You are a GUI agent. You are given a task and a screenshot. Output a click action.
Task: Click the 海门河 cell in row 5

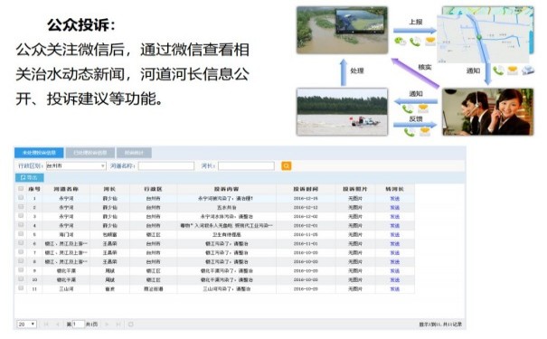pos(66,235)
